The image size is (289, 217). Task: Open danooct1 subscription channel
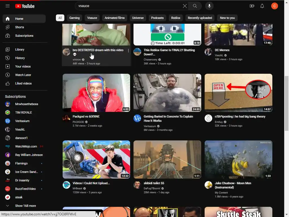click(x=24, y=138)
